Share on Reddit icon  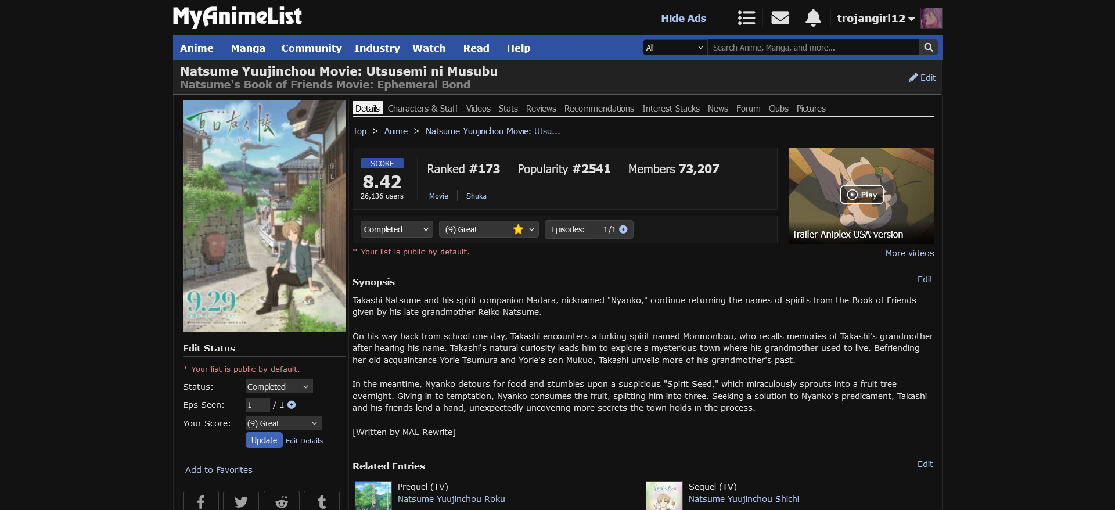tap(282, 501)
